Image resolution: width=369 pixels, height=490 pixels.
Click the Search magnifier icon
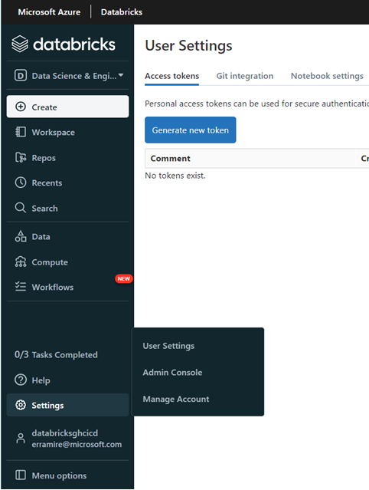pos(21,208)
